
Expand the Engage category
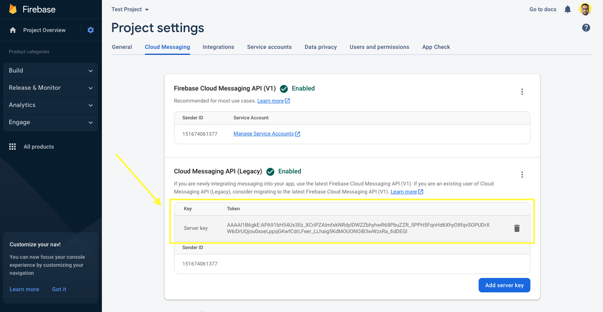(51, 122)
